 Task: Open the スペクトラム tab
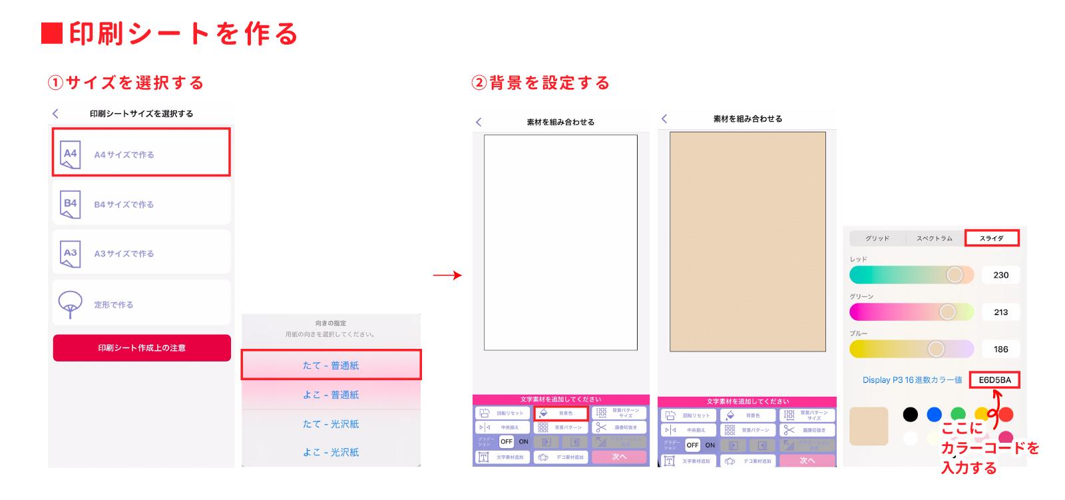click(x=934, y=238)
